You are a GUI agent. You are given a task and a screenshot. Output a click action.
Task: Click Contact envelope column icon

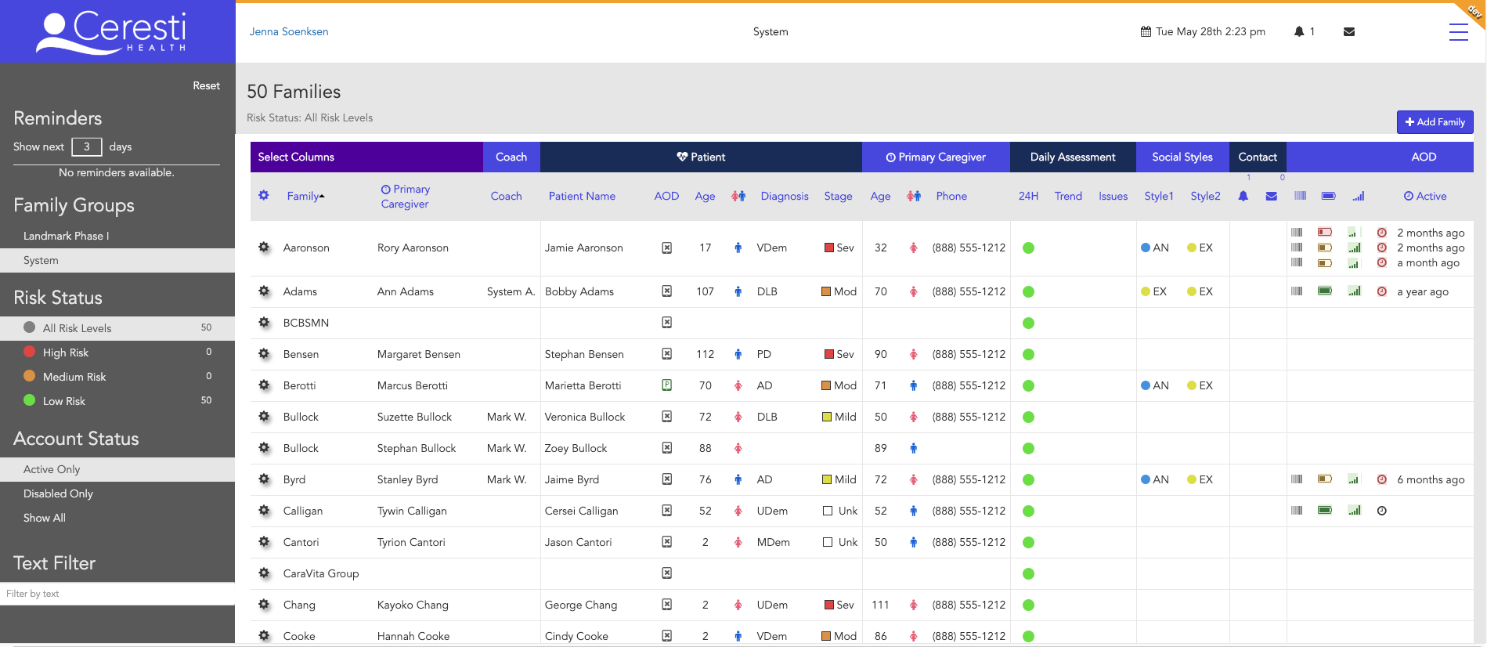[1272, 196]
